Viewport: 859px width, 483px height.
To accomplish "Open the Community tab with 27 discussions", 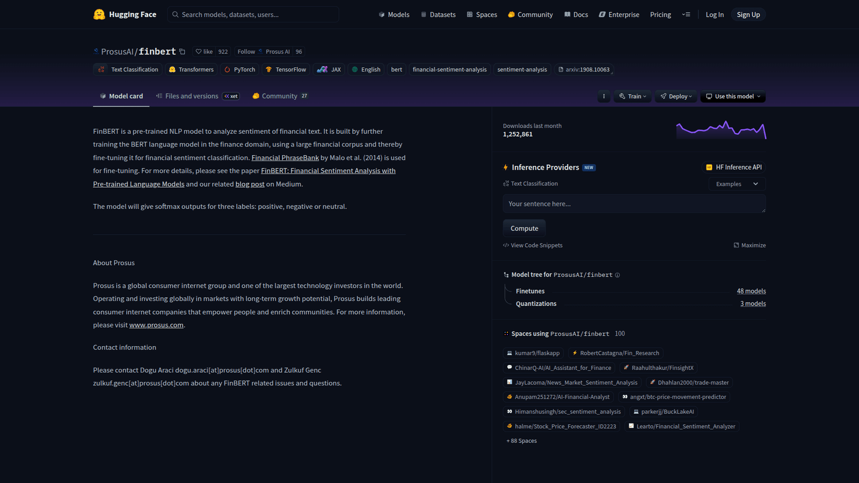I will pyautogui.click(x=280, y=96).
